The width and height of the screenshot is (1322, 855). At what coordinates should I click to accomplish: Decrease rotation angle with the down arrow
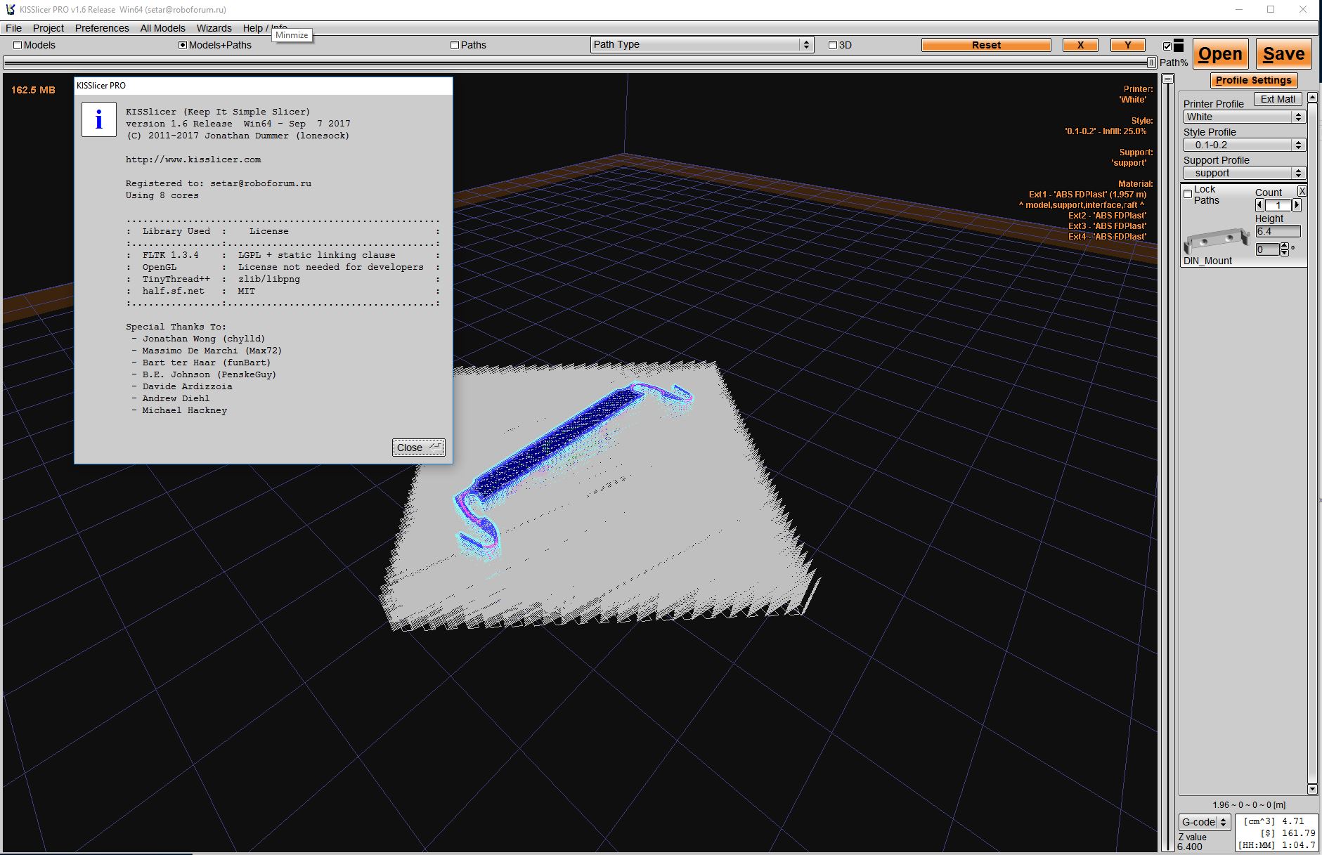[x=1285, y=253]
